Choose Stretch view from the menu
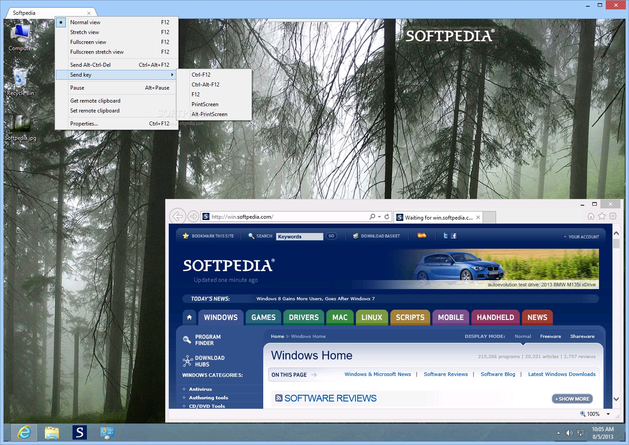 (x=117, y=32)
